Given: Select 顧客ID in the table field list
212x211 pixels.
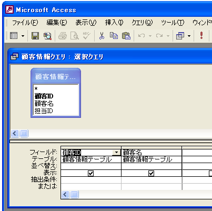Looking at the screenshot, I should point(56,96).
